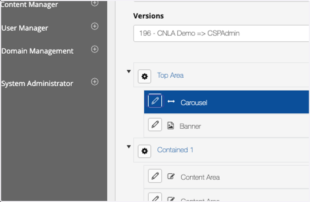
Task: Open the Versions dropdown showing CNLA Demo
Action: [221, 33]
